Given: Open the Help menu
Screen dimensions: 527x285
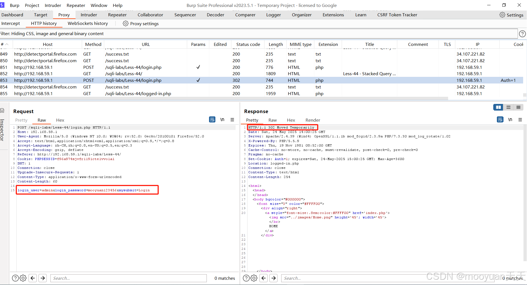Looking at the screenshot, I should tap(118, 5).
